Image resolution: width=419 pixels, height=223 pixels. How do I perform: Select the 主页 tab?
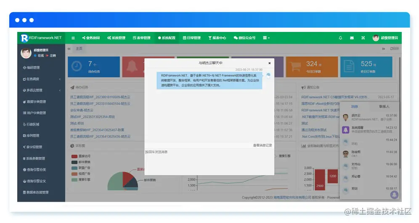tap(79, 49)
